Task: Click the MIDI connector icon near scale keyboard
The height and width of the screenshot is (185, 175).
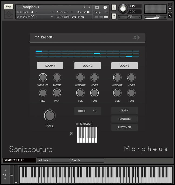Action: (x=71, y=133)
